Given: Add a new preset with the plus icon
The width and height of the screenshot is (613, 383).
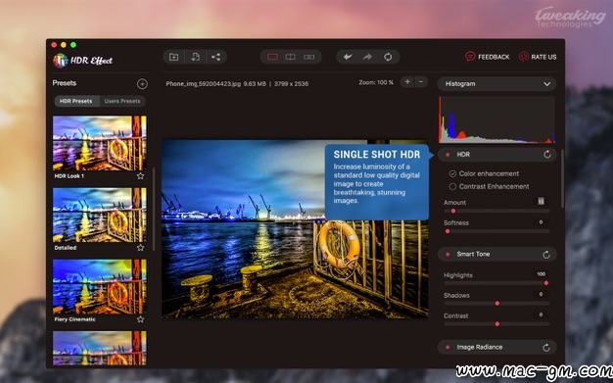Looking at the screenshot, I should tap(142, 83).
